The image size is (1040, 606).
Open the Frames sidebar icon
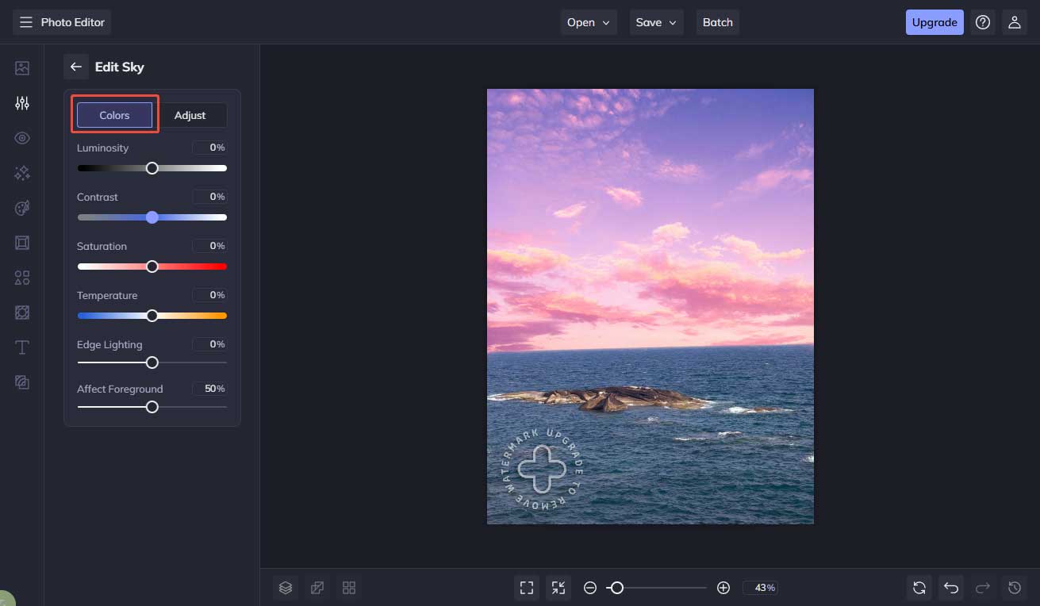(x=22, y=243)
